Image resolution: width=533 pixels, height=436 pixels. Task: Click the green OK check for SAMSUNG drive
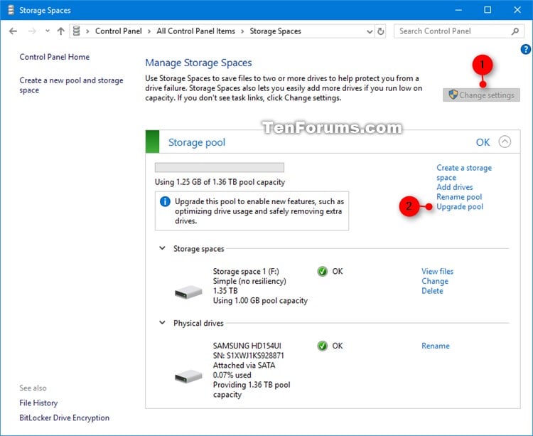pyautogui.click(x=322, y=346)
